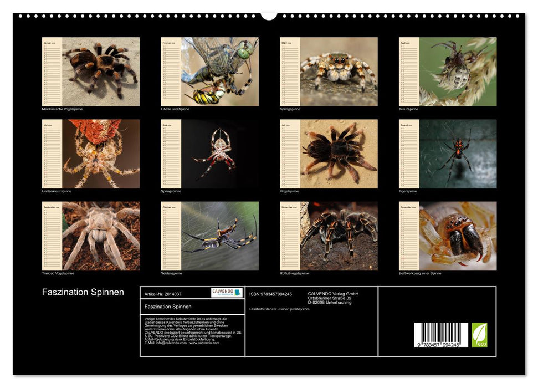Click the Rotfußvogelspinne November image
The height and width of the screenshot is (388, 538).
339,236
